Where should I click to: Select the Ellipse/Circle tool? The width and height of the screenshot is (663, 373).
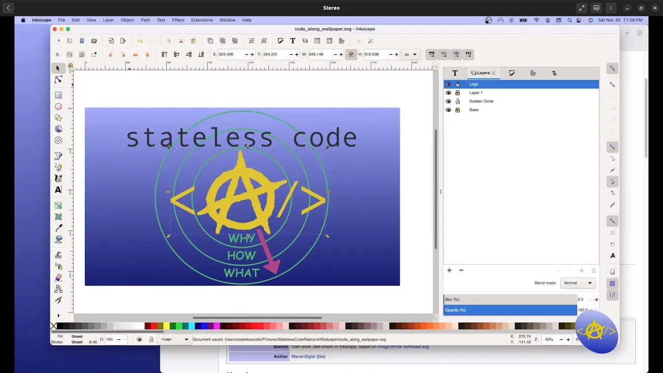pyautogui.click(x=58, y=107)
